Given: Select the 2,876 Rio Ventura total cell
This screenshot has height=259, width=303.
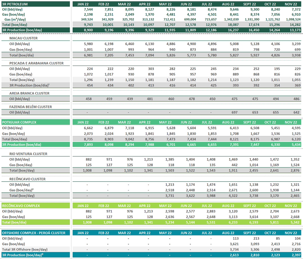Looking at the screenshot, I should (295, 170).
